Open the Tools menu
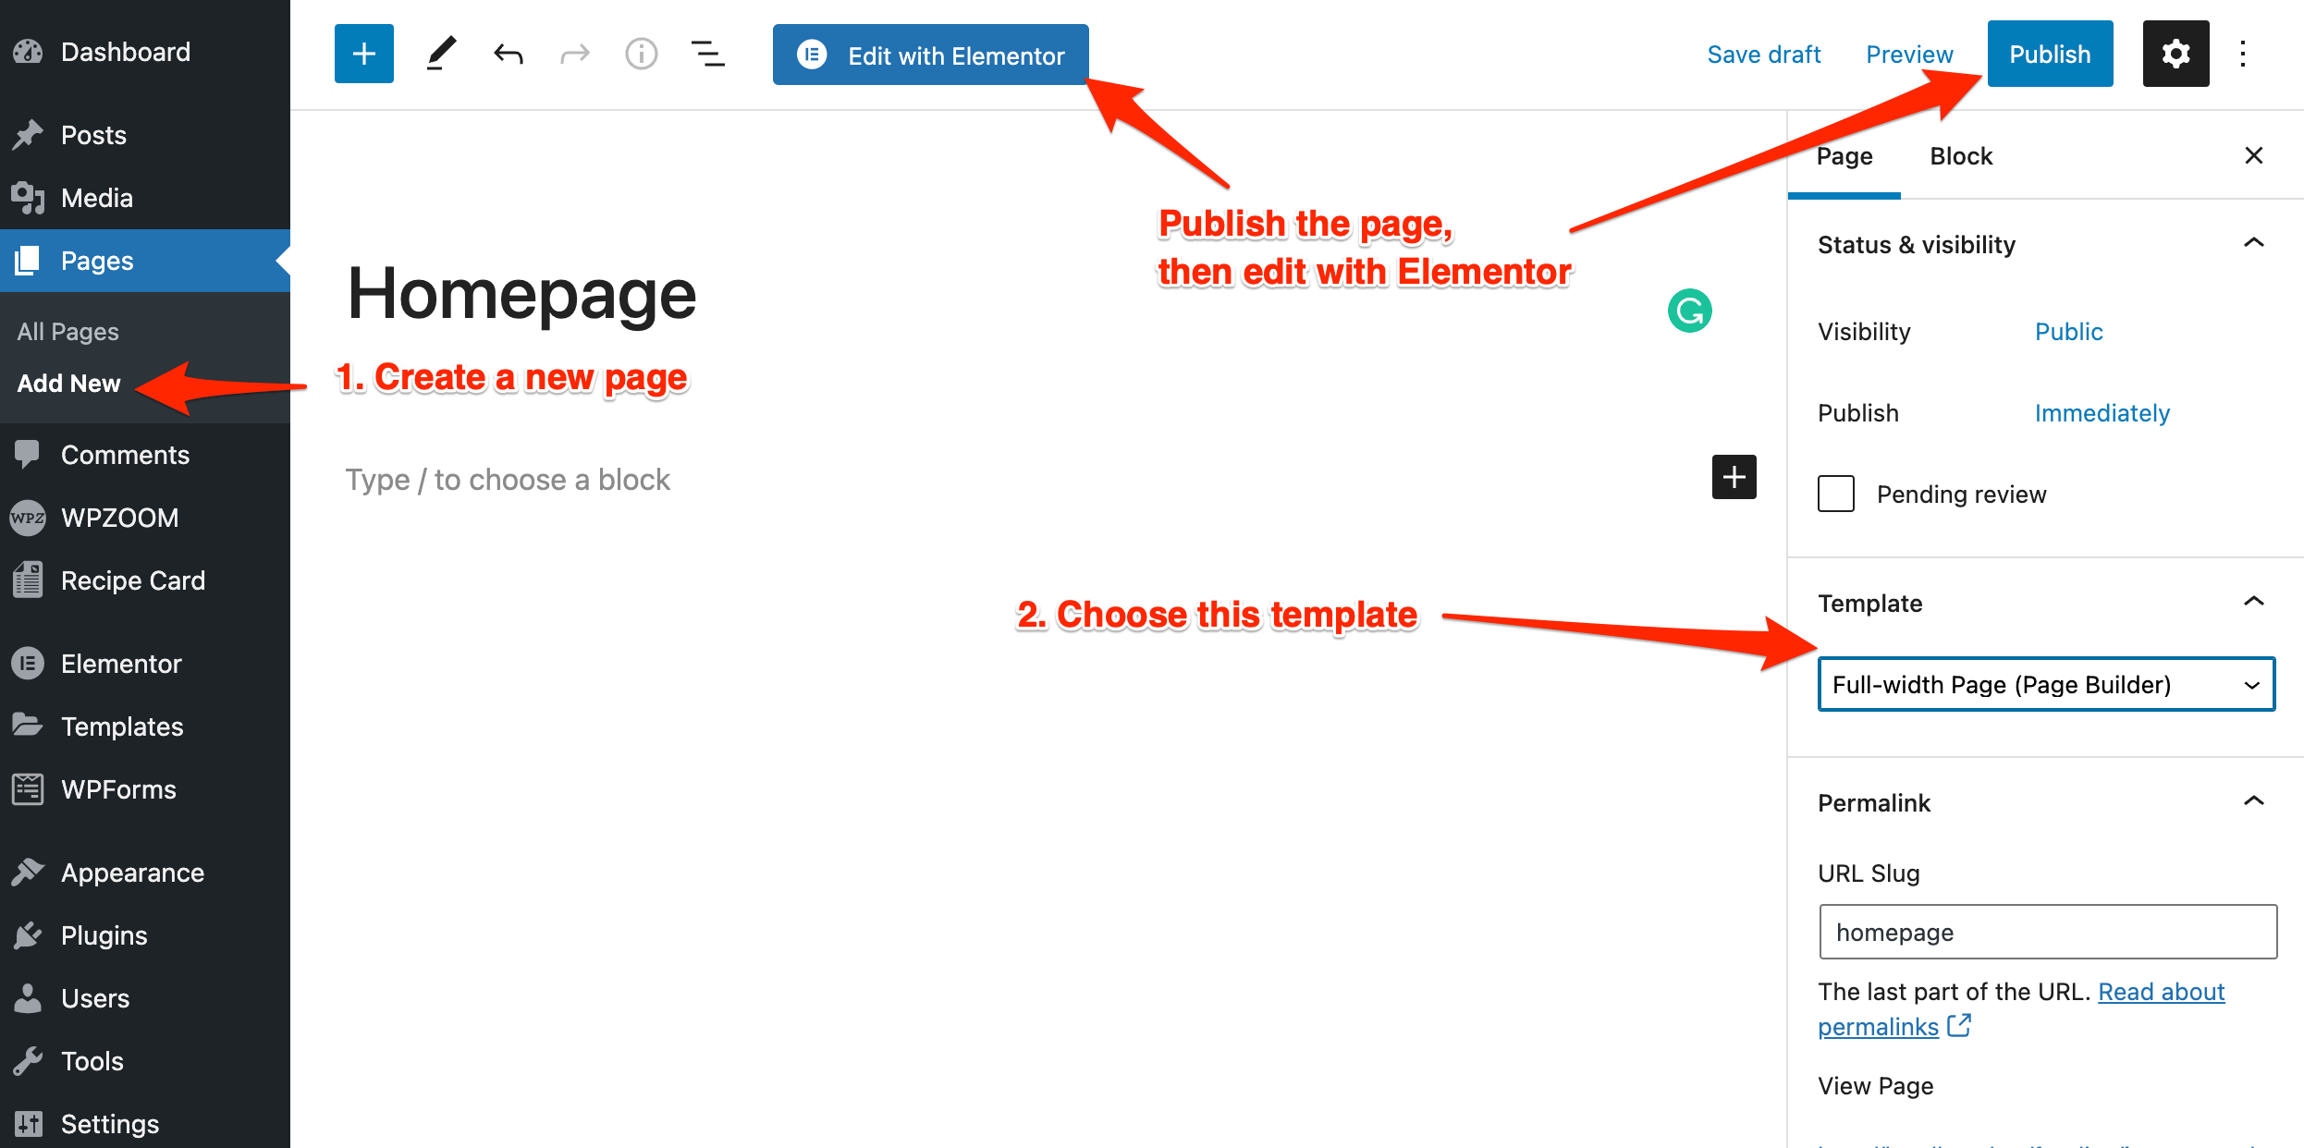The width and height of the screenshot is (2304, 1148). point(145,1061)
